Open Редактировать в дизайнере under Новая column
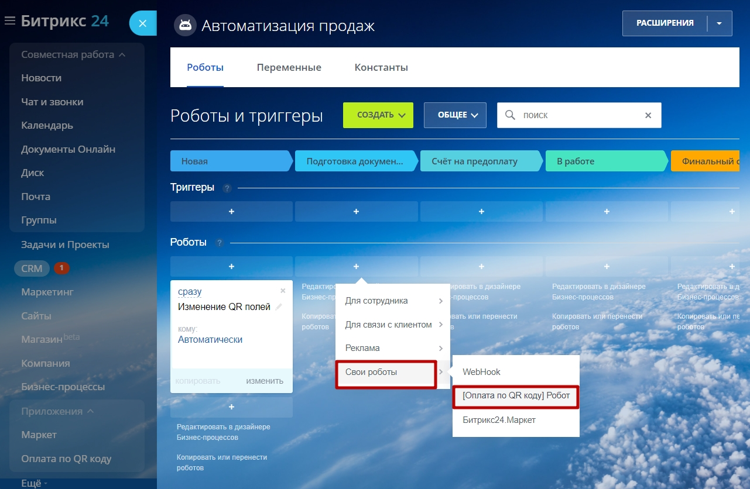This screenshot has height=489, width=750. (224, 432)
